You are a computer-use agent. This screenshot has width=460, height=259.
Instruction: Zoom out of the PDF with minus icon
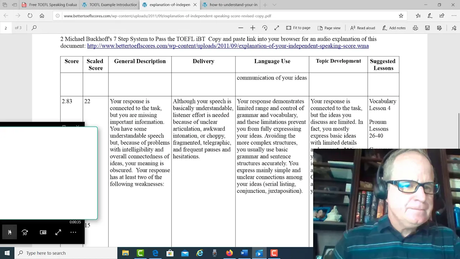click(241, 28)
